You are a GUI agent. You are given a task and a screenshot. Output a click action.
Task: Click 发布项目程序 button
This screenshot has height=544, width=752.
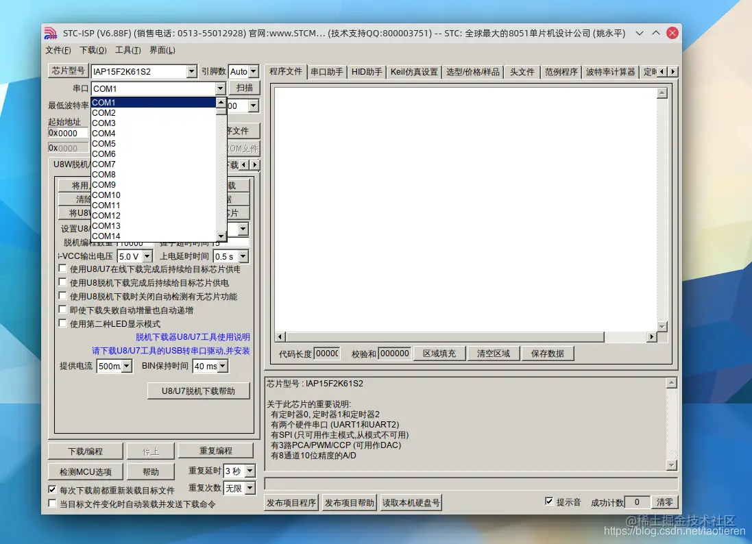[291, 503]
